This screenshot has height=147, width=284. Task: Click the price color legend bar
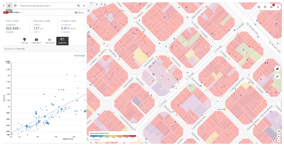(113, 136)
